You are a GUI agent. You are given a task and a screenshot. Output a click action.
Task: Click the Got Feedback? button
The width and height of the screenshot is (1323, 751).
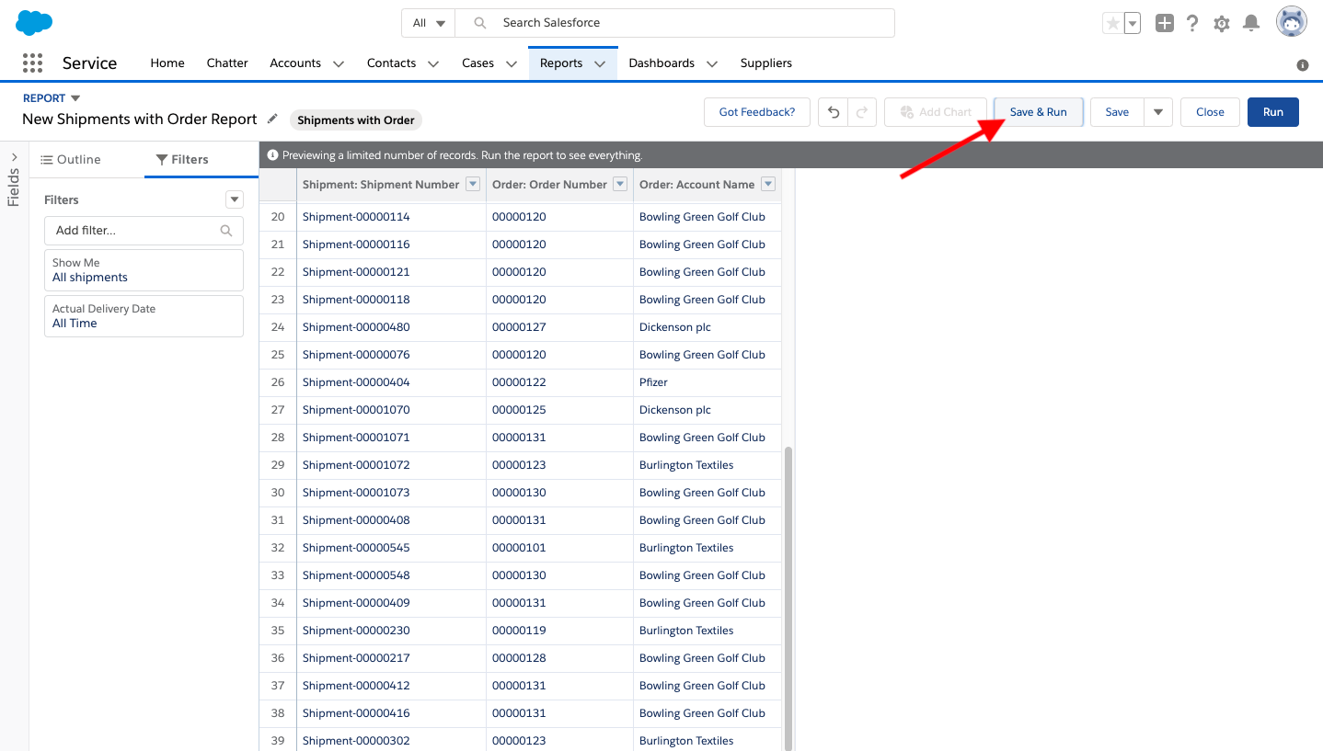757,112
